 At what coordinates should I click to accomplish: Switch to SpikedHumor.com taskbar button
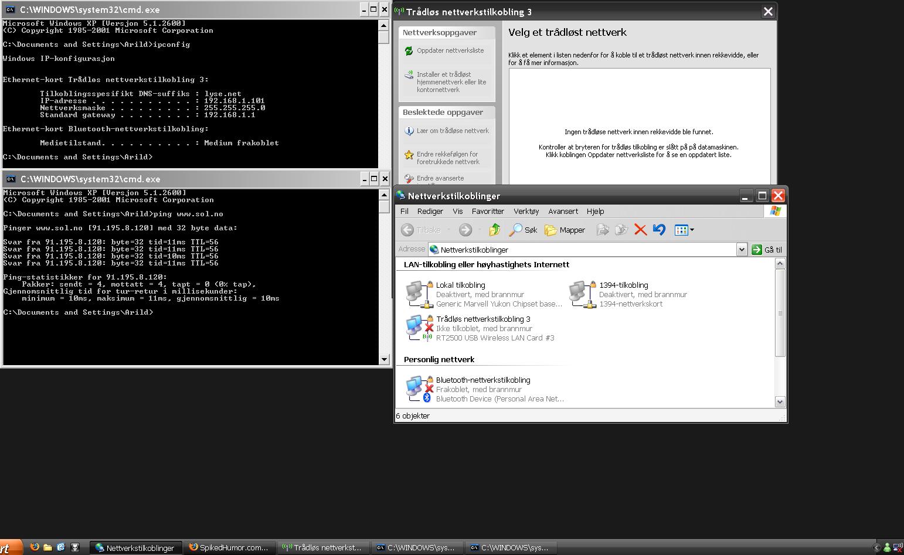click(x=229, y=547)
